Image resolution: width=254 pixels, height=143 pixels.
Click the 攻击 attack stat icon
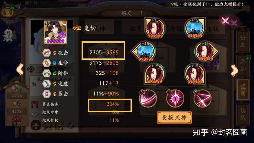click(x=47, y=53)
